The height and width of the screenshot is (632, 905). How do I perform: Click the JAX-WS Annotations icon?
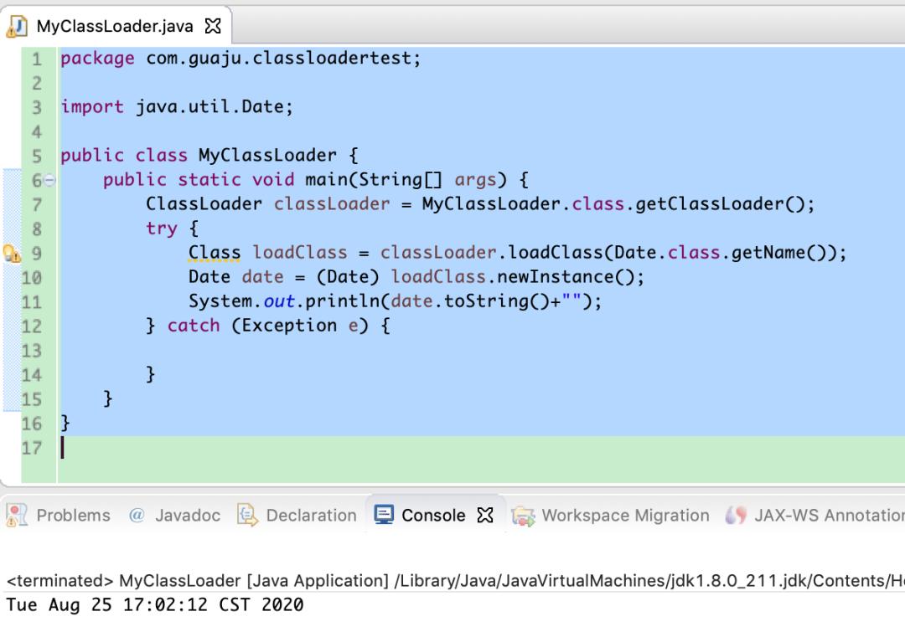coord(736,515)
